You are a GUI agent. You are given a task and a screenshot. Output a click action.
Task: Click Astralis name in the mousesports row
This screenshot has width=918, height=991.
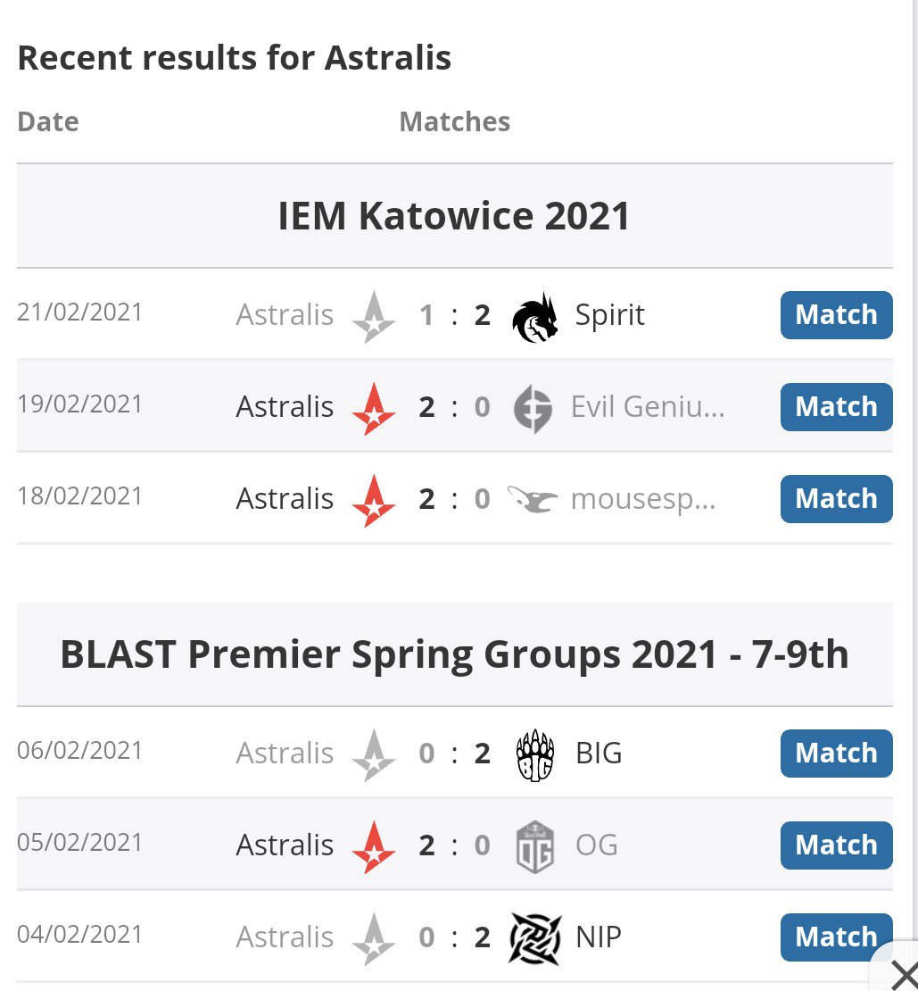pos(285,499)
